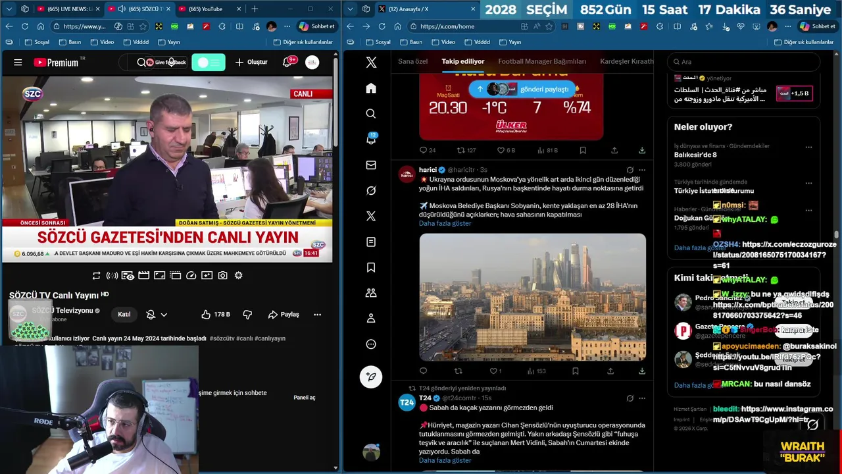Open the More circle icon in the X sidebar
The width and height of the screenshot is (842, 474).
pos(371,344)
